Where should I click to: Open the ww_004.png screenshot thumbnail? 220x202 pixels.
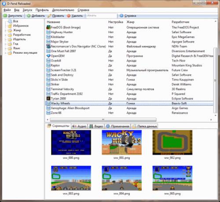122,178
